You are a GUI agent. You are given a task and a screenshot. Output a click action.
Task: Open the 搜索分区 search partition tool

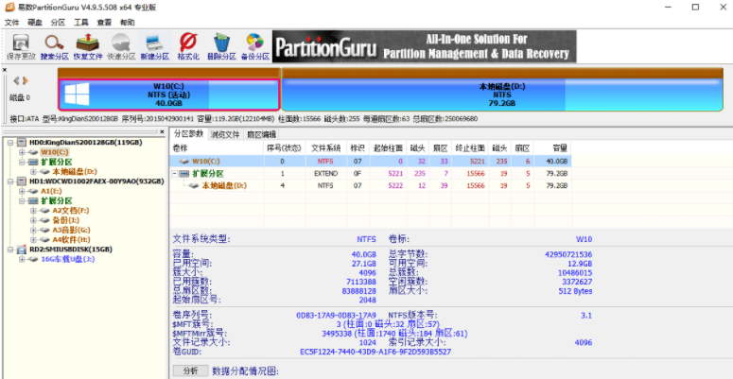tap(54, 47)
